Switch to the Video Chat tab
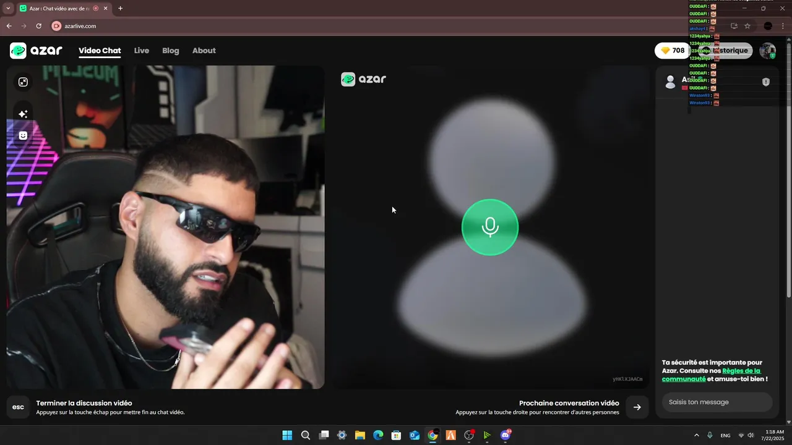The width and height of the screenshot is (792, 445). (100, 51)
